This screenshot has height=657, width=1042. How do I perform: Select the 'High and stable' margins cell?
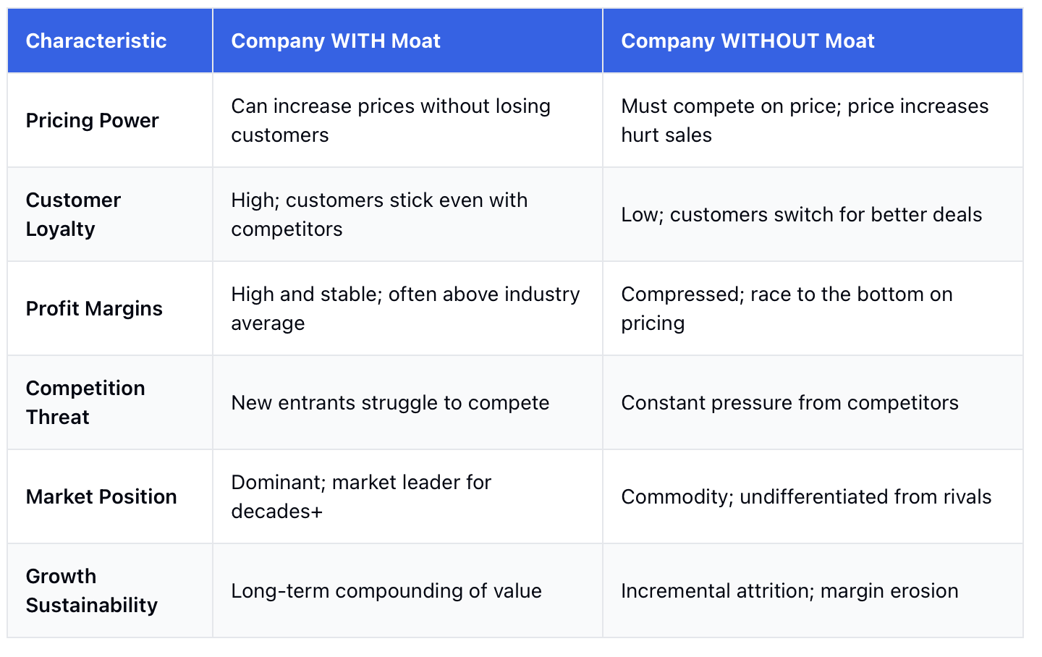[407, 308]
